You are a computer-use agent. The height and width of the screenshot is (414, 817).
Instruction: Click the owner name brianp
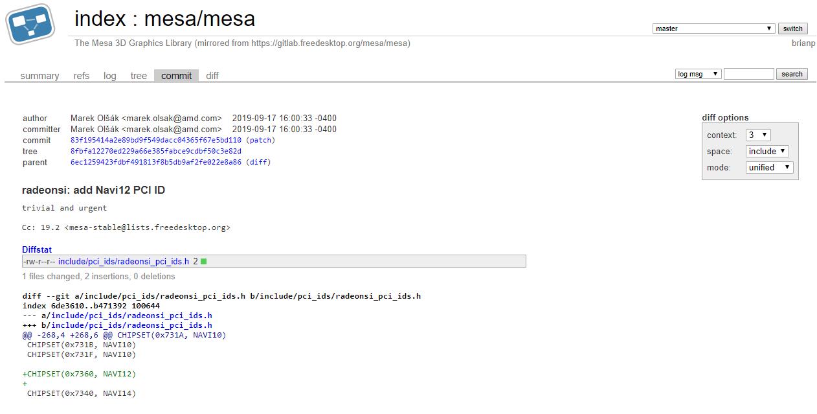(x=803, y=43)
